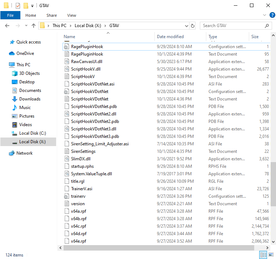The height and width of the screenshot is (259, 276).
Task: Click the search magnifier icon
Action: coord(267,26)
